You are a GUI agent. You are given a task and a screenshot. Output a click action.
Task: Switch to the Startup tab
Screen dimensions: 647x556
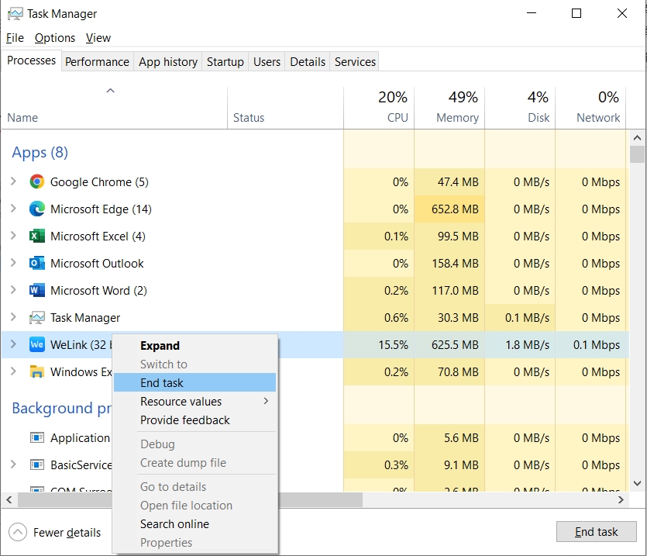click(x=225, y=62)
